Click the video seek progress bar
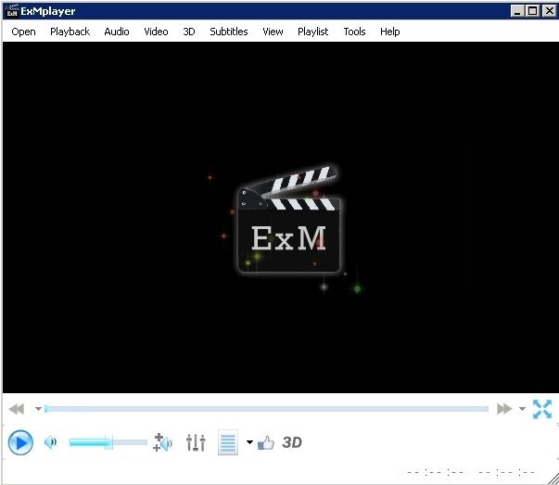This screenshot has height=485, width=559. click(x=267, y=409)
